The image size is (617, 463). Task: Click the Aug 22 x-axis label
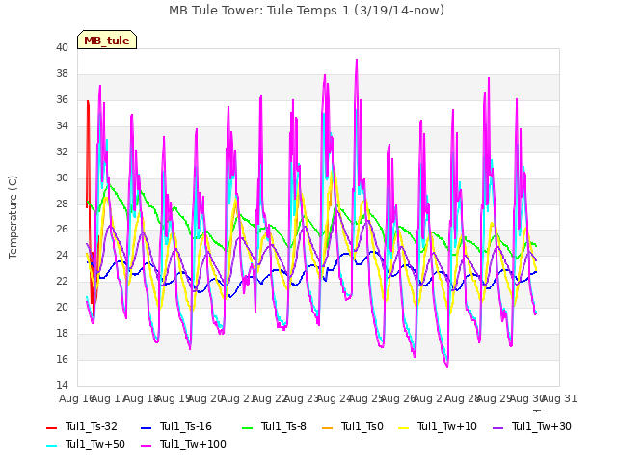[x=270, y=398]
